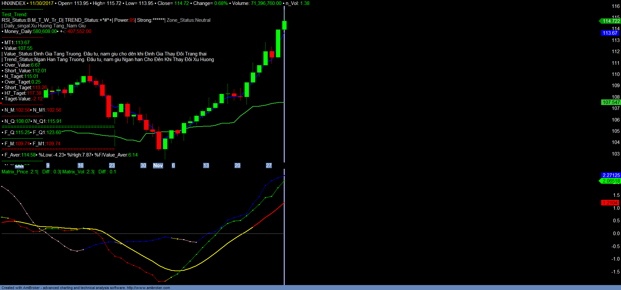This screenshot has height=290, width=621.
Task: Click the Test_Trend: heading
Action: click(x=15, y=15)
